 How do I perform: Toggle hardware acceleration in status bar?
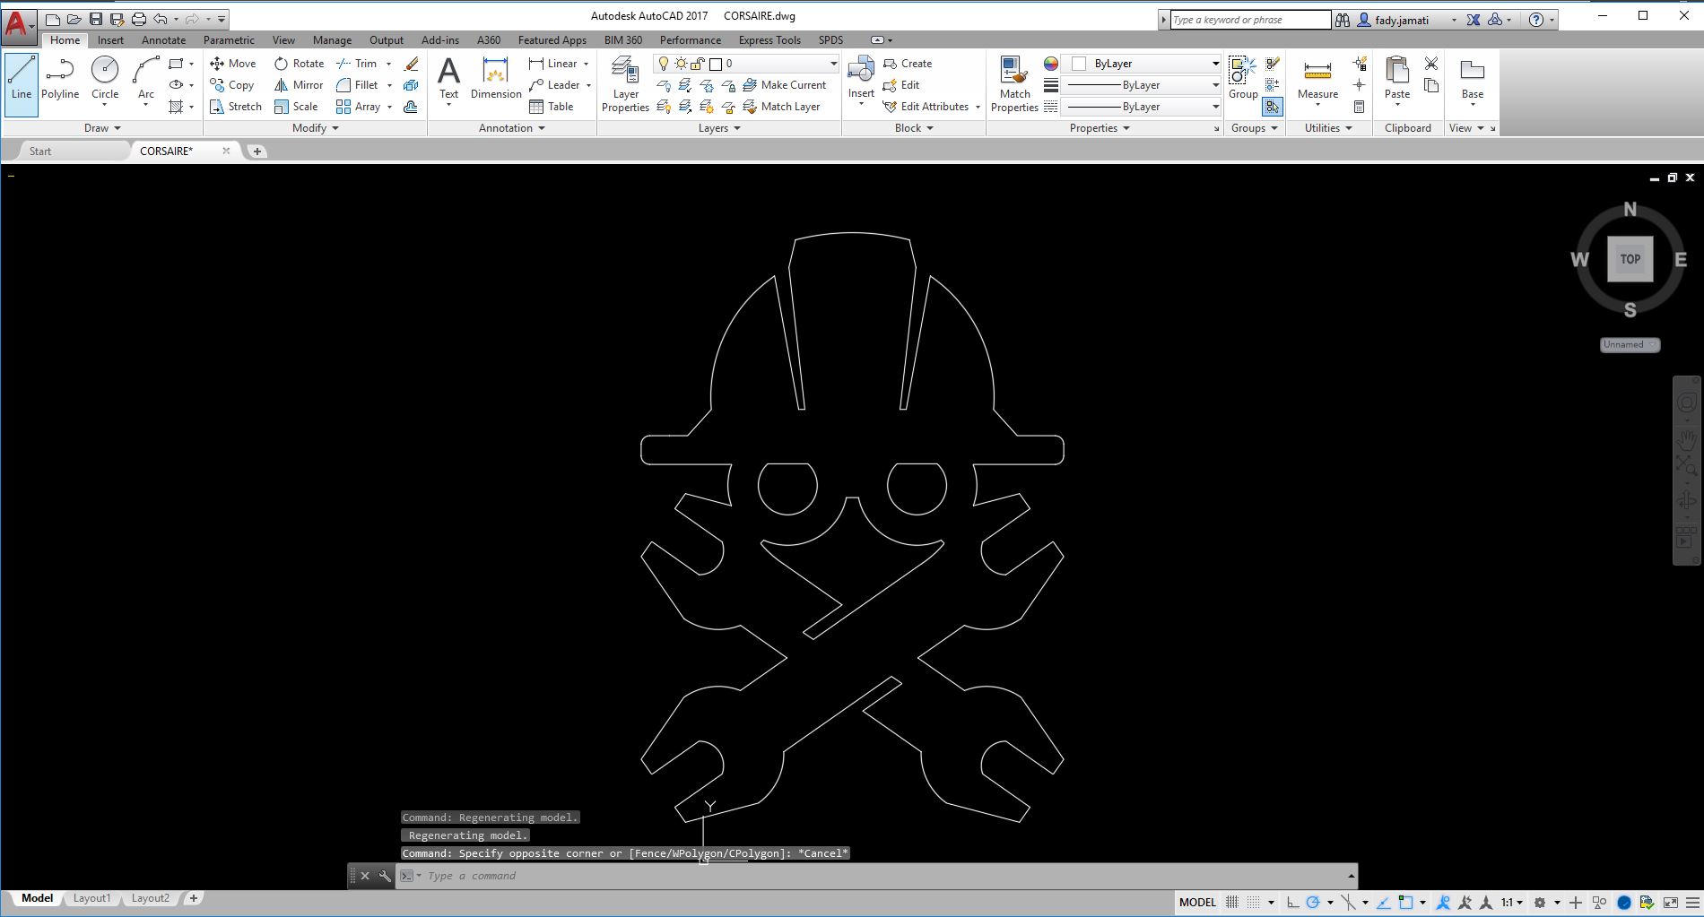pyautogui.click(x=1624, y=902)
